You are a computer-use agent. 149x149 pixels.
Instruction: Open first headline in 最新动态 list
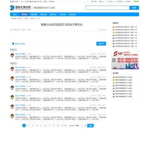tap(126, 27)
